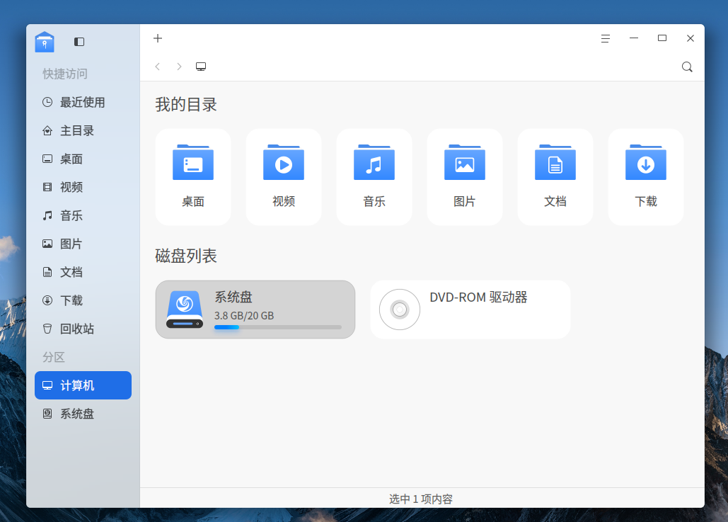The height and width of the screenshot is (522, 728).
Task: Click the 视频 folder icon in 我的目录
Action: click(284, 162)
